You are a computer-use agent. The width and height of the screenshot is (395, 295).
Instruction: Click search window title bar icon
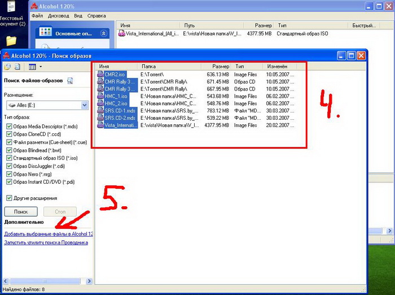pyautogui.click(x=7, y=56)
